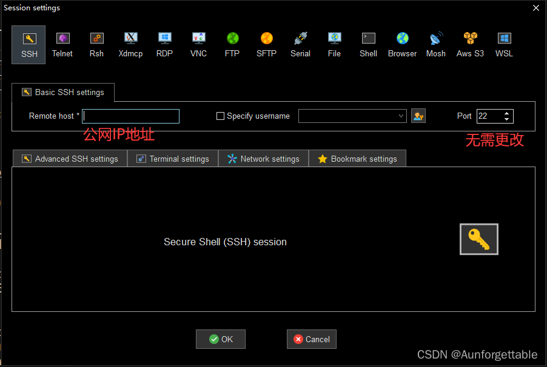Confirm with the OK button
Image resolution: width=547 pixels, height=367 pixels.
pyautogui.click(x=221, y=339)
